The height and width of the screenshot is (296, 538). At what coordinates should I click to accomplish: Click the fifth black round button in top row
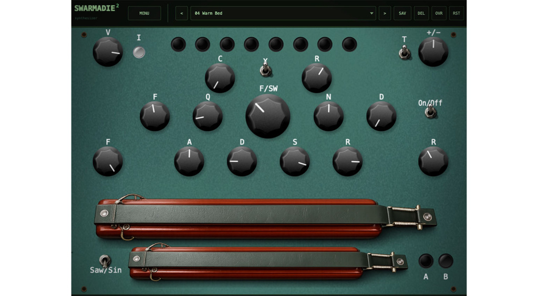276,45
